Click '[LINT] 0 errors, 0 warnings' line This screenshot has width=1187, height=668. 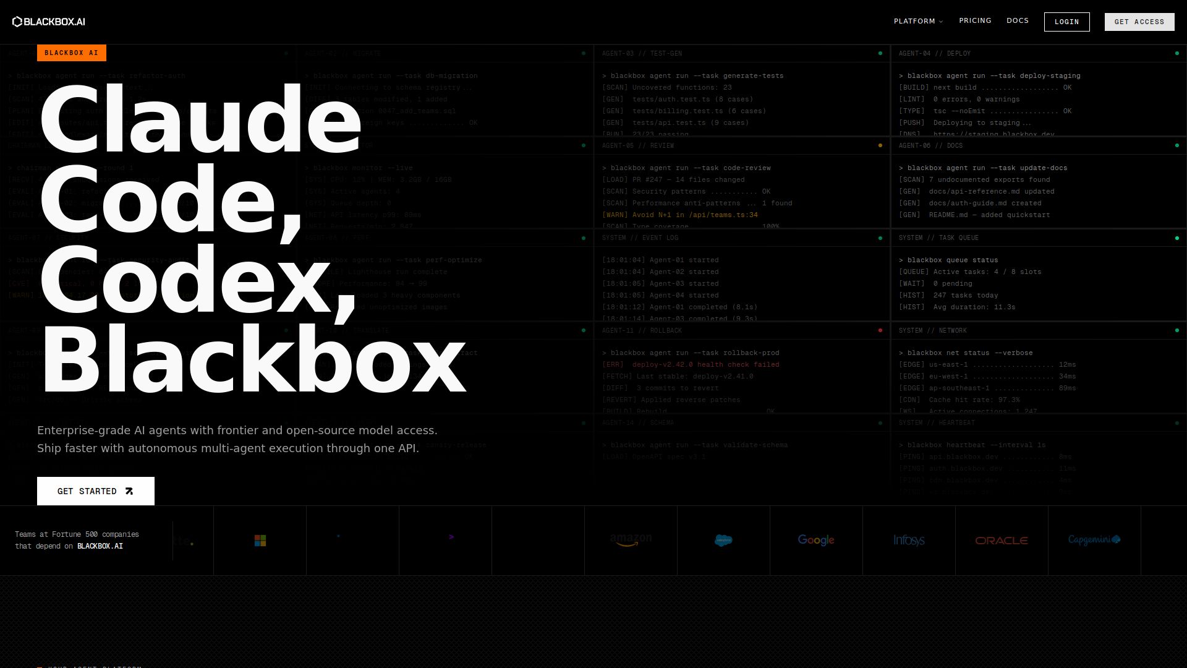tap(959, 100)
